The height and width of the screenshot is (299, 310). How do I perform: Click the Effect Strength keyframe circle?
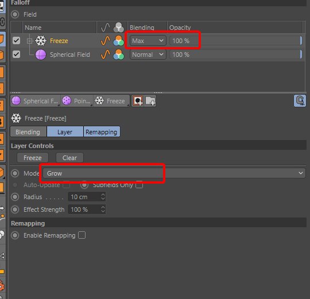(15, 209)
